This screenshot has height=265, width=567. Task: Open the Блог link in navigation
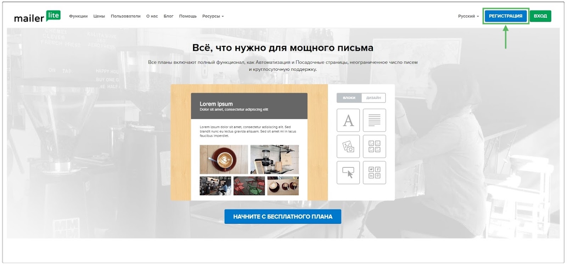[x=168, y=16]
